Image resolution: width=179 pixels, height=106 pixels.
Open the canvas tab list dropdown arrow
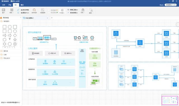47,18
